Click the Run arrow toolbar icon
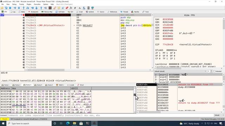This screenshot has width=225, height=126. [15, 8]
